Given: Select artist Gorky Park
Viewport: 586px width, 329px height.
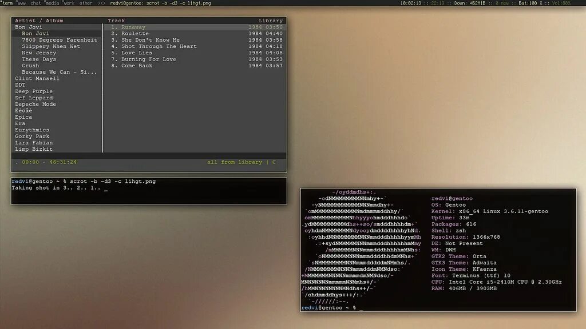Looking at the screenshot, I should point(57,136).
